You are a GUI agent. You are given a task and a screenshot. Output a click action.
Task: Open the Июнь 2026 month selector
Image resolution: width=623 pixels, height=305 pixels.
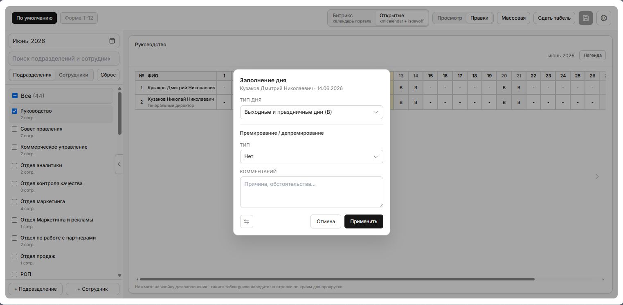click(x=64, y=41)
